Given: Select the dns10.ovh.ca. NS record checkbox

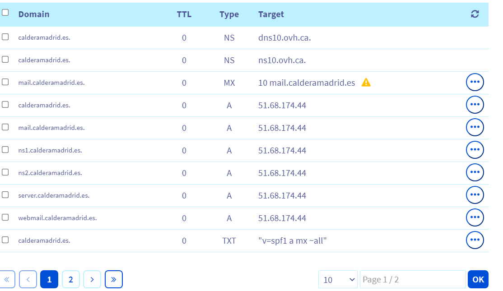Looking at the screenshot, I should (x=5, y=37).
